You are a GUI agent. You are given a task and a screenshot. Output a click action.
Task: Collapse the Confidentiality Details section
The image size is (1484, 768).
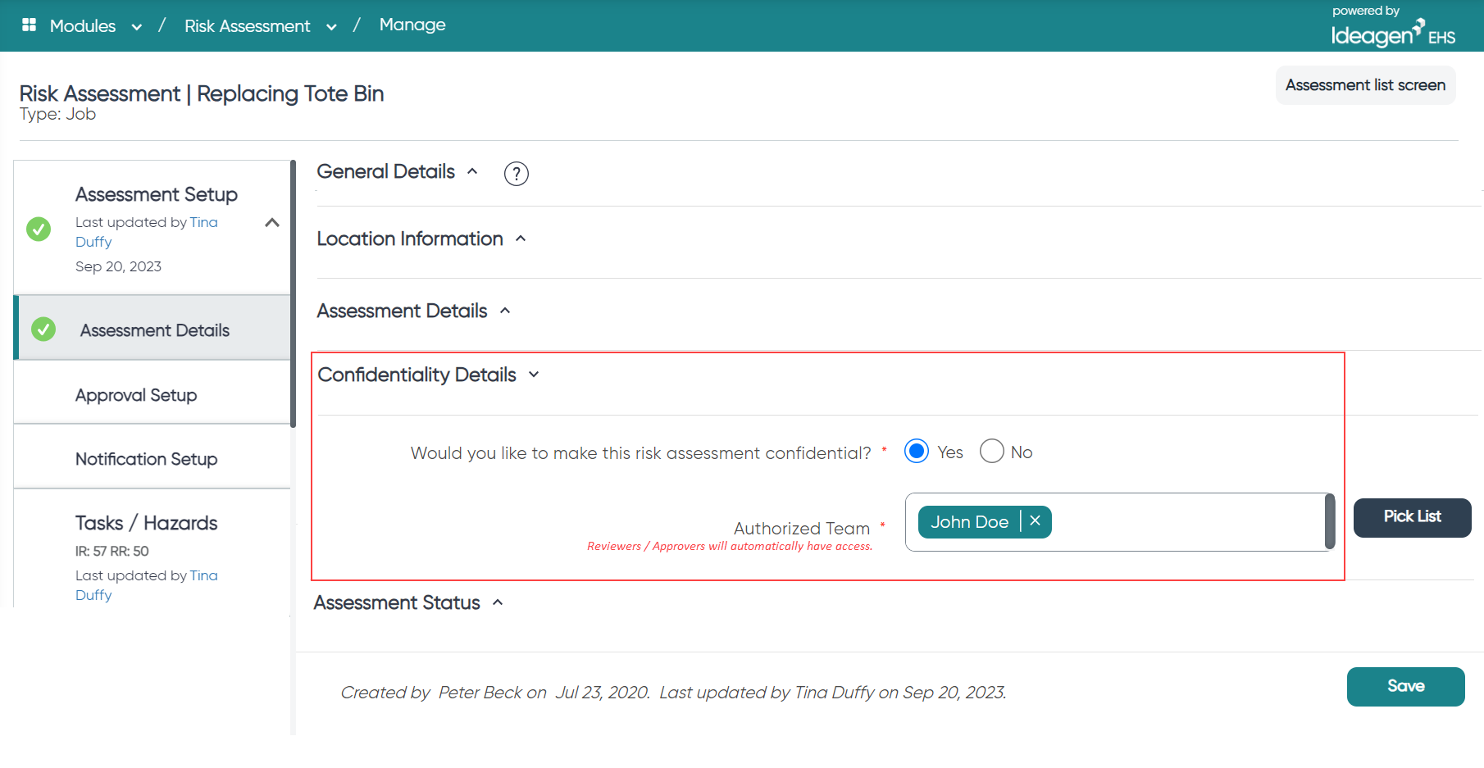pyautogui.click(x=534, y=375)
